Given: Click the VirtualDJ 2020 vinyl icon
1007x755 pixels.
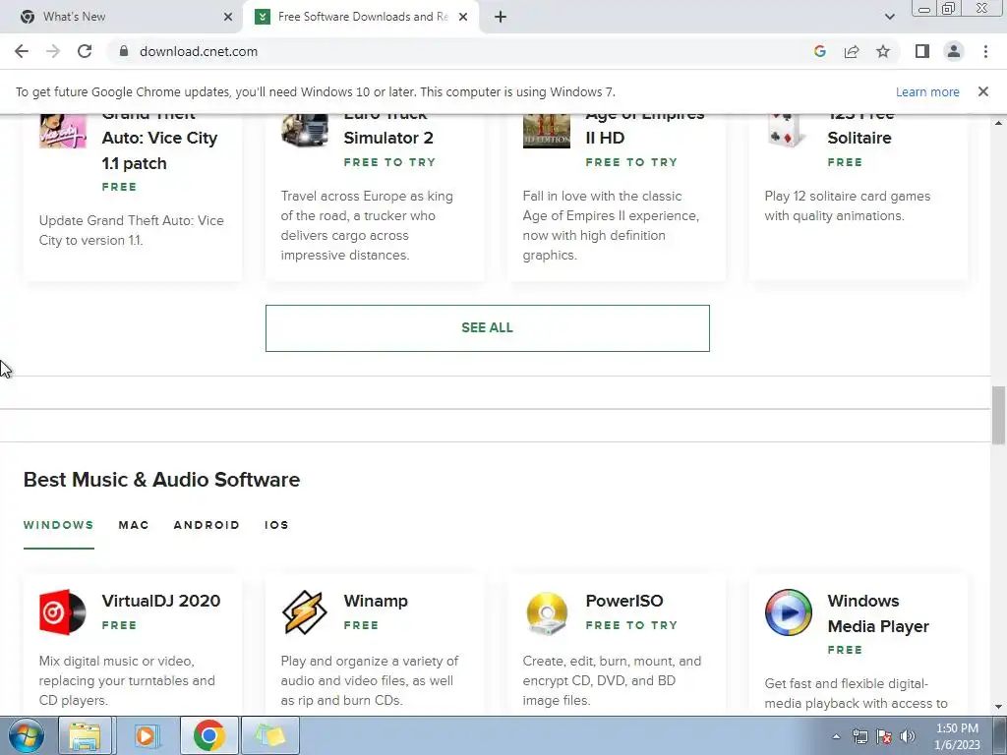Looking at the screenshot, I should 62,612.
